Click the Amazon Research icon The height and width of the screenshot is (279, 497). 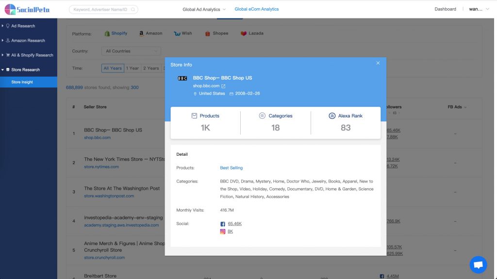8,40
